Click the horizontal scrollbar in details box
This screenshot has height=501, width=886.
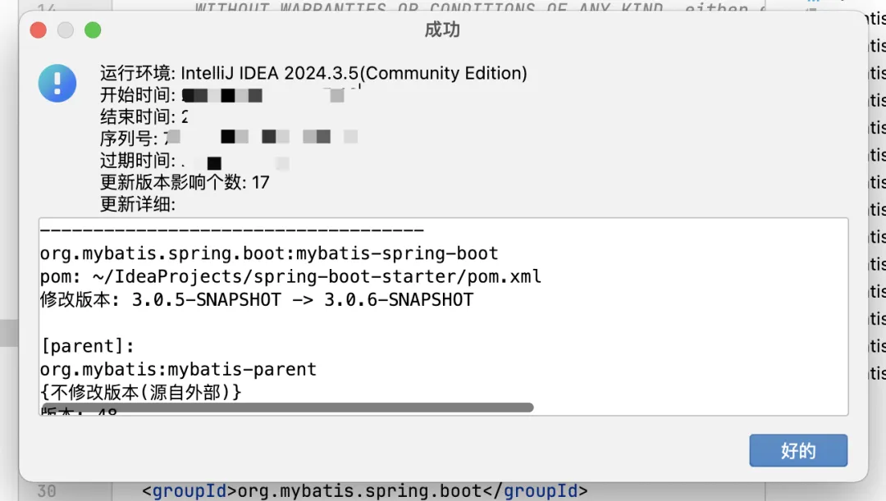coord(287,408)
